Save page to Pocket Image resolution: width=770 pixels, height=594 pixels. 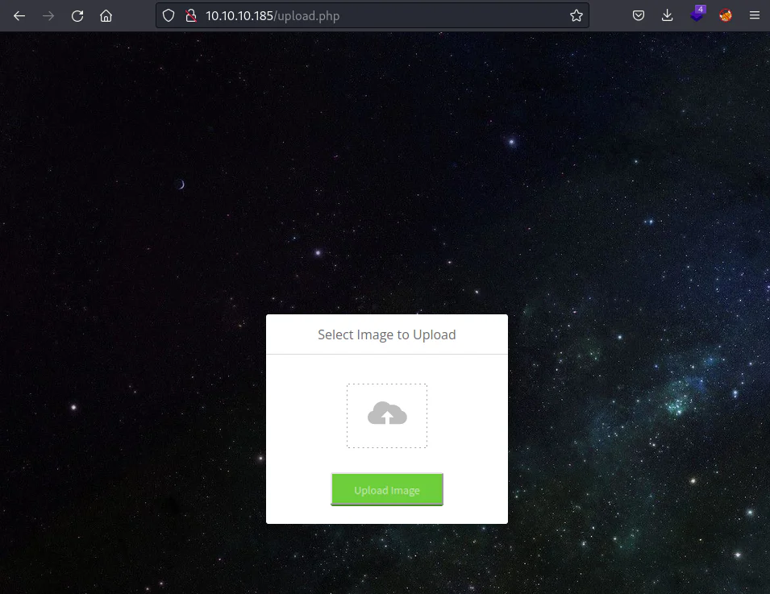(x=639, y=15)
